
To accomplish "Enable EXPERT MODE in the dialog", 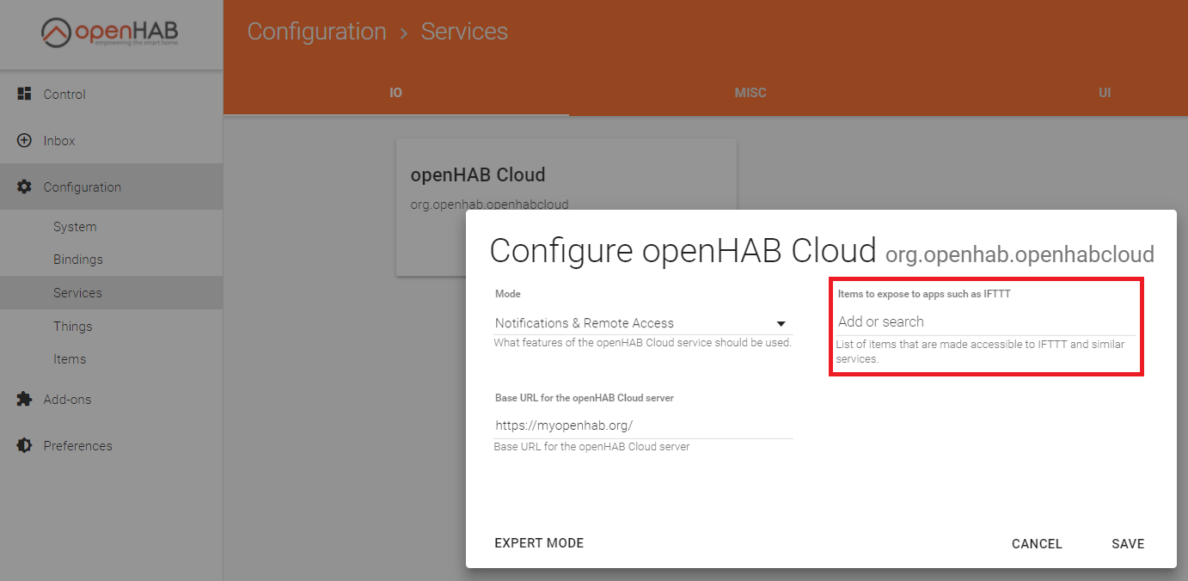I will click(539, 543).
